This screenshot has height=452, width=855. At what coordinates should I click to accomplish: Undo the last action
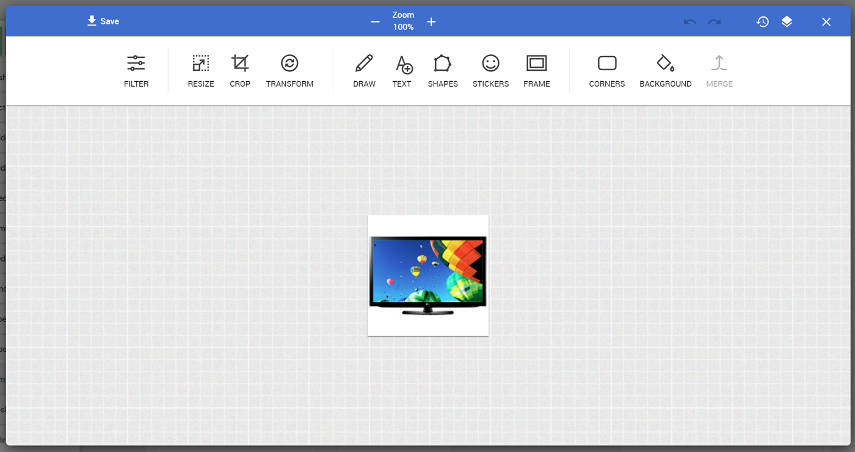(689, 22)
